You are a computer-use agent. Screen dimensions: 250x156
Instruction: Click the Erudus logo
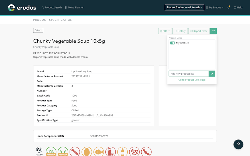(x=22, y=7)
